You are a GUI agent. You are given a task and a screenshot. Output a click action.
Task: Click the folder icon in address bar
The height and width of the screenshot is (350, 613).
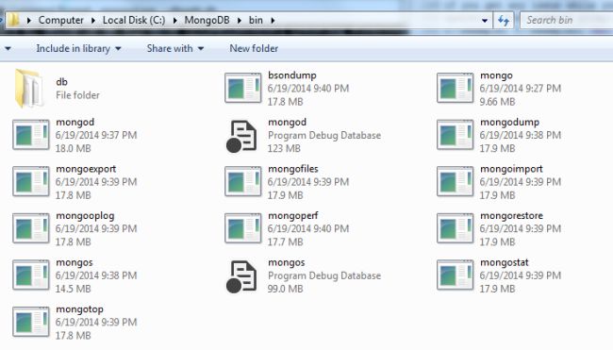pyautogui.click(x=14, y=20)
